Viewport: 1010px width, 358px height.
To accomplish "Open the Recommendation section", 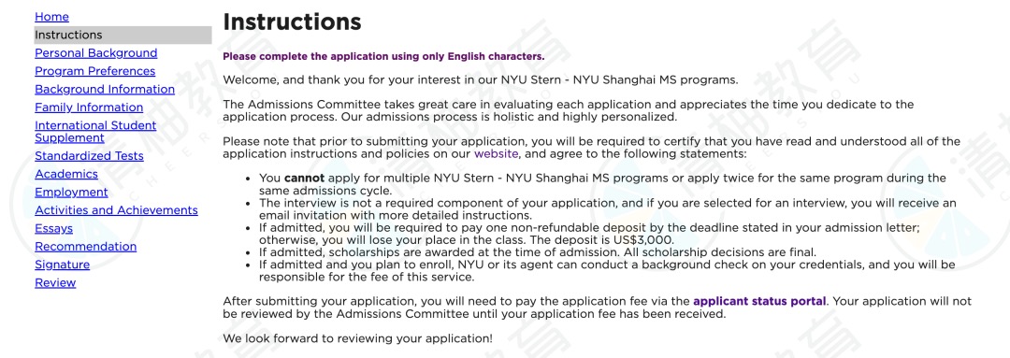I will coord(86,246).
